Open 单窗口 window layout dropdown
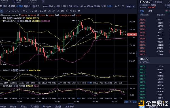This screenshot has height=108, width=170. point(130,6)
